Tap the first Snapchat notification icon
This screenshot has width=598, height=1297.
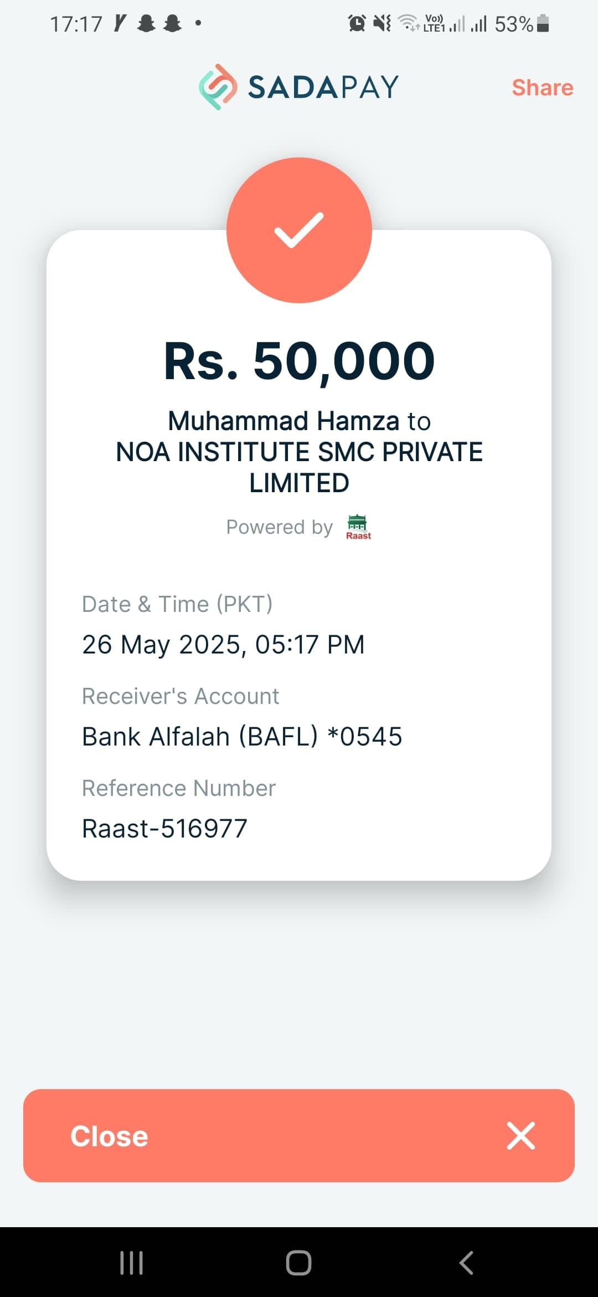(146, 23)
